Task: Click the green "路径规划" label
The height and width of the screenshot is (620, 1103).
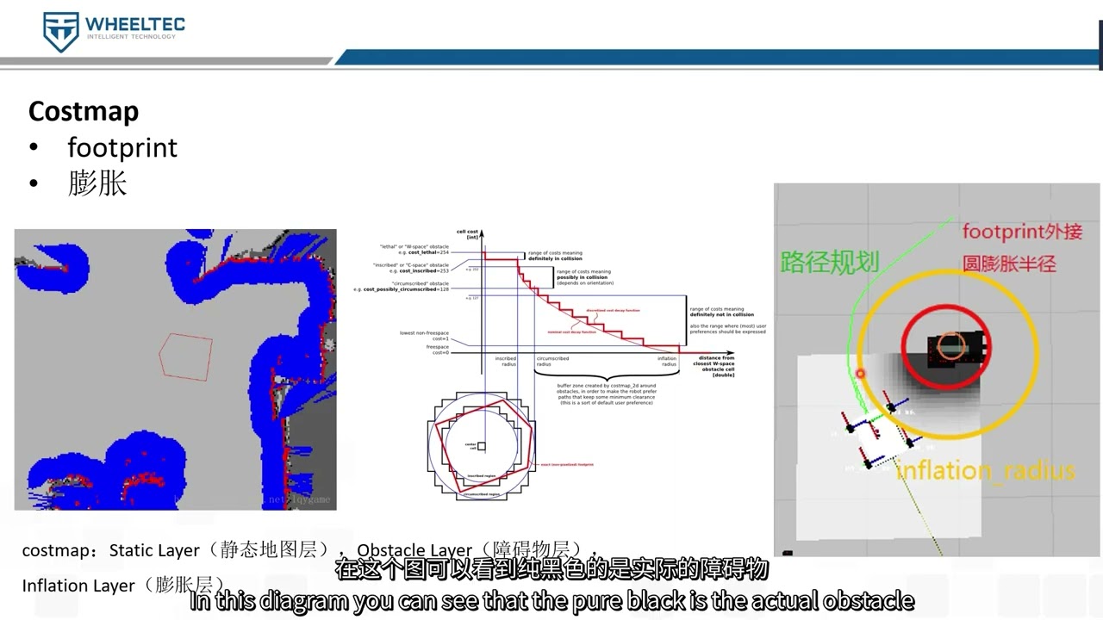Action: [829, 262]
